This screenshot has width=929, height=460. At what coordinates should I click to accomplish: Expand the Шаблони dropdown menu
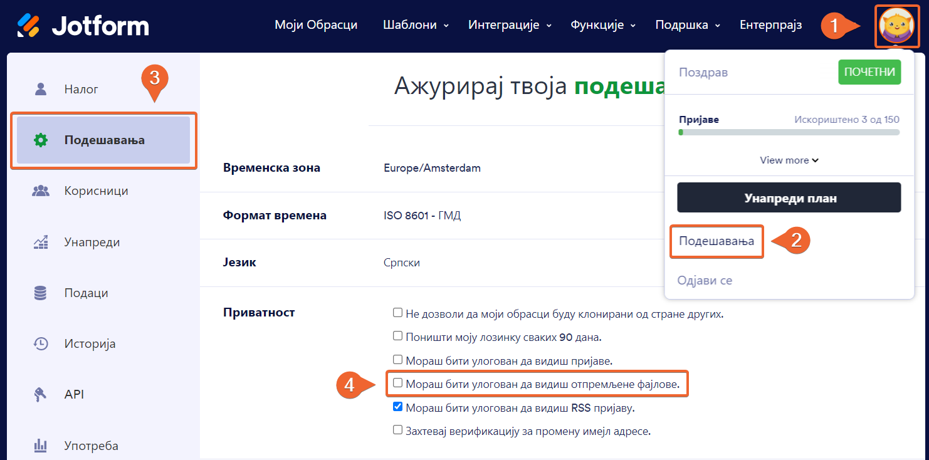[416, 25]
